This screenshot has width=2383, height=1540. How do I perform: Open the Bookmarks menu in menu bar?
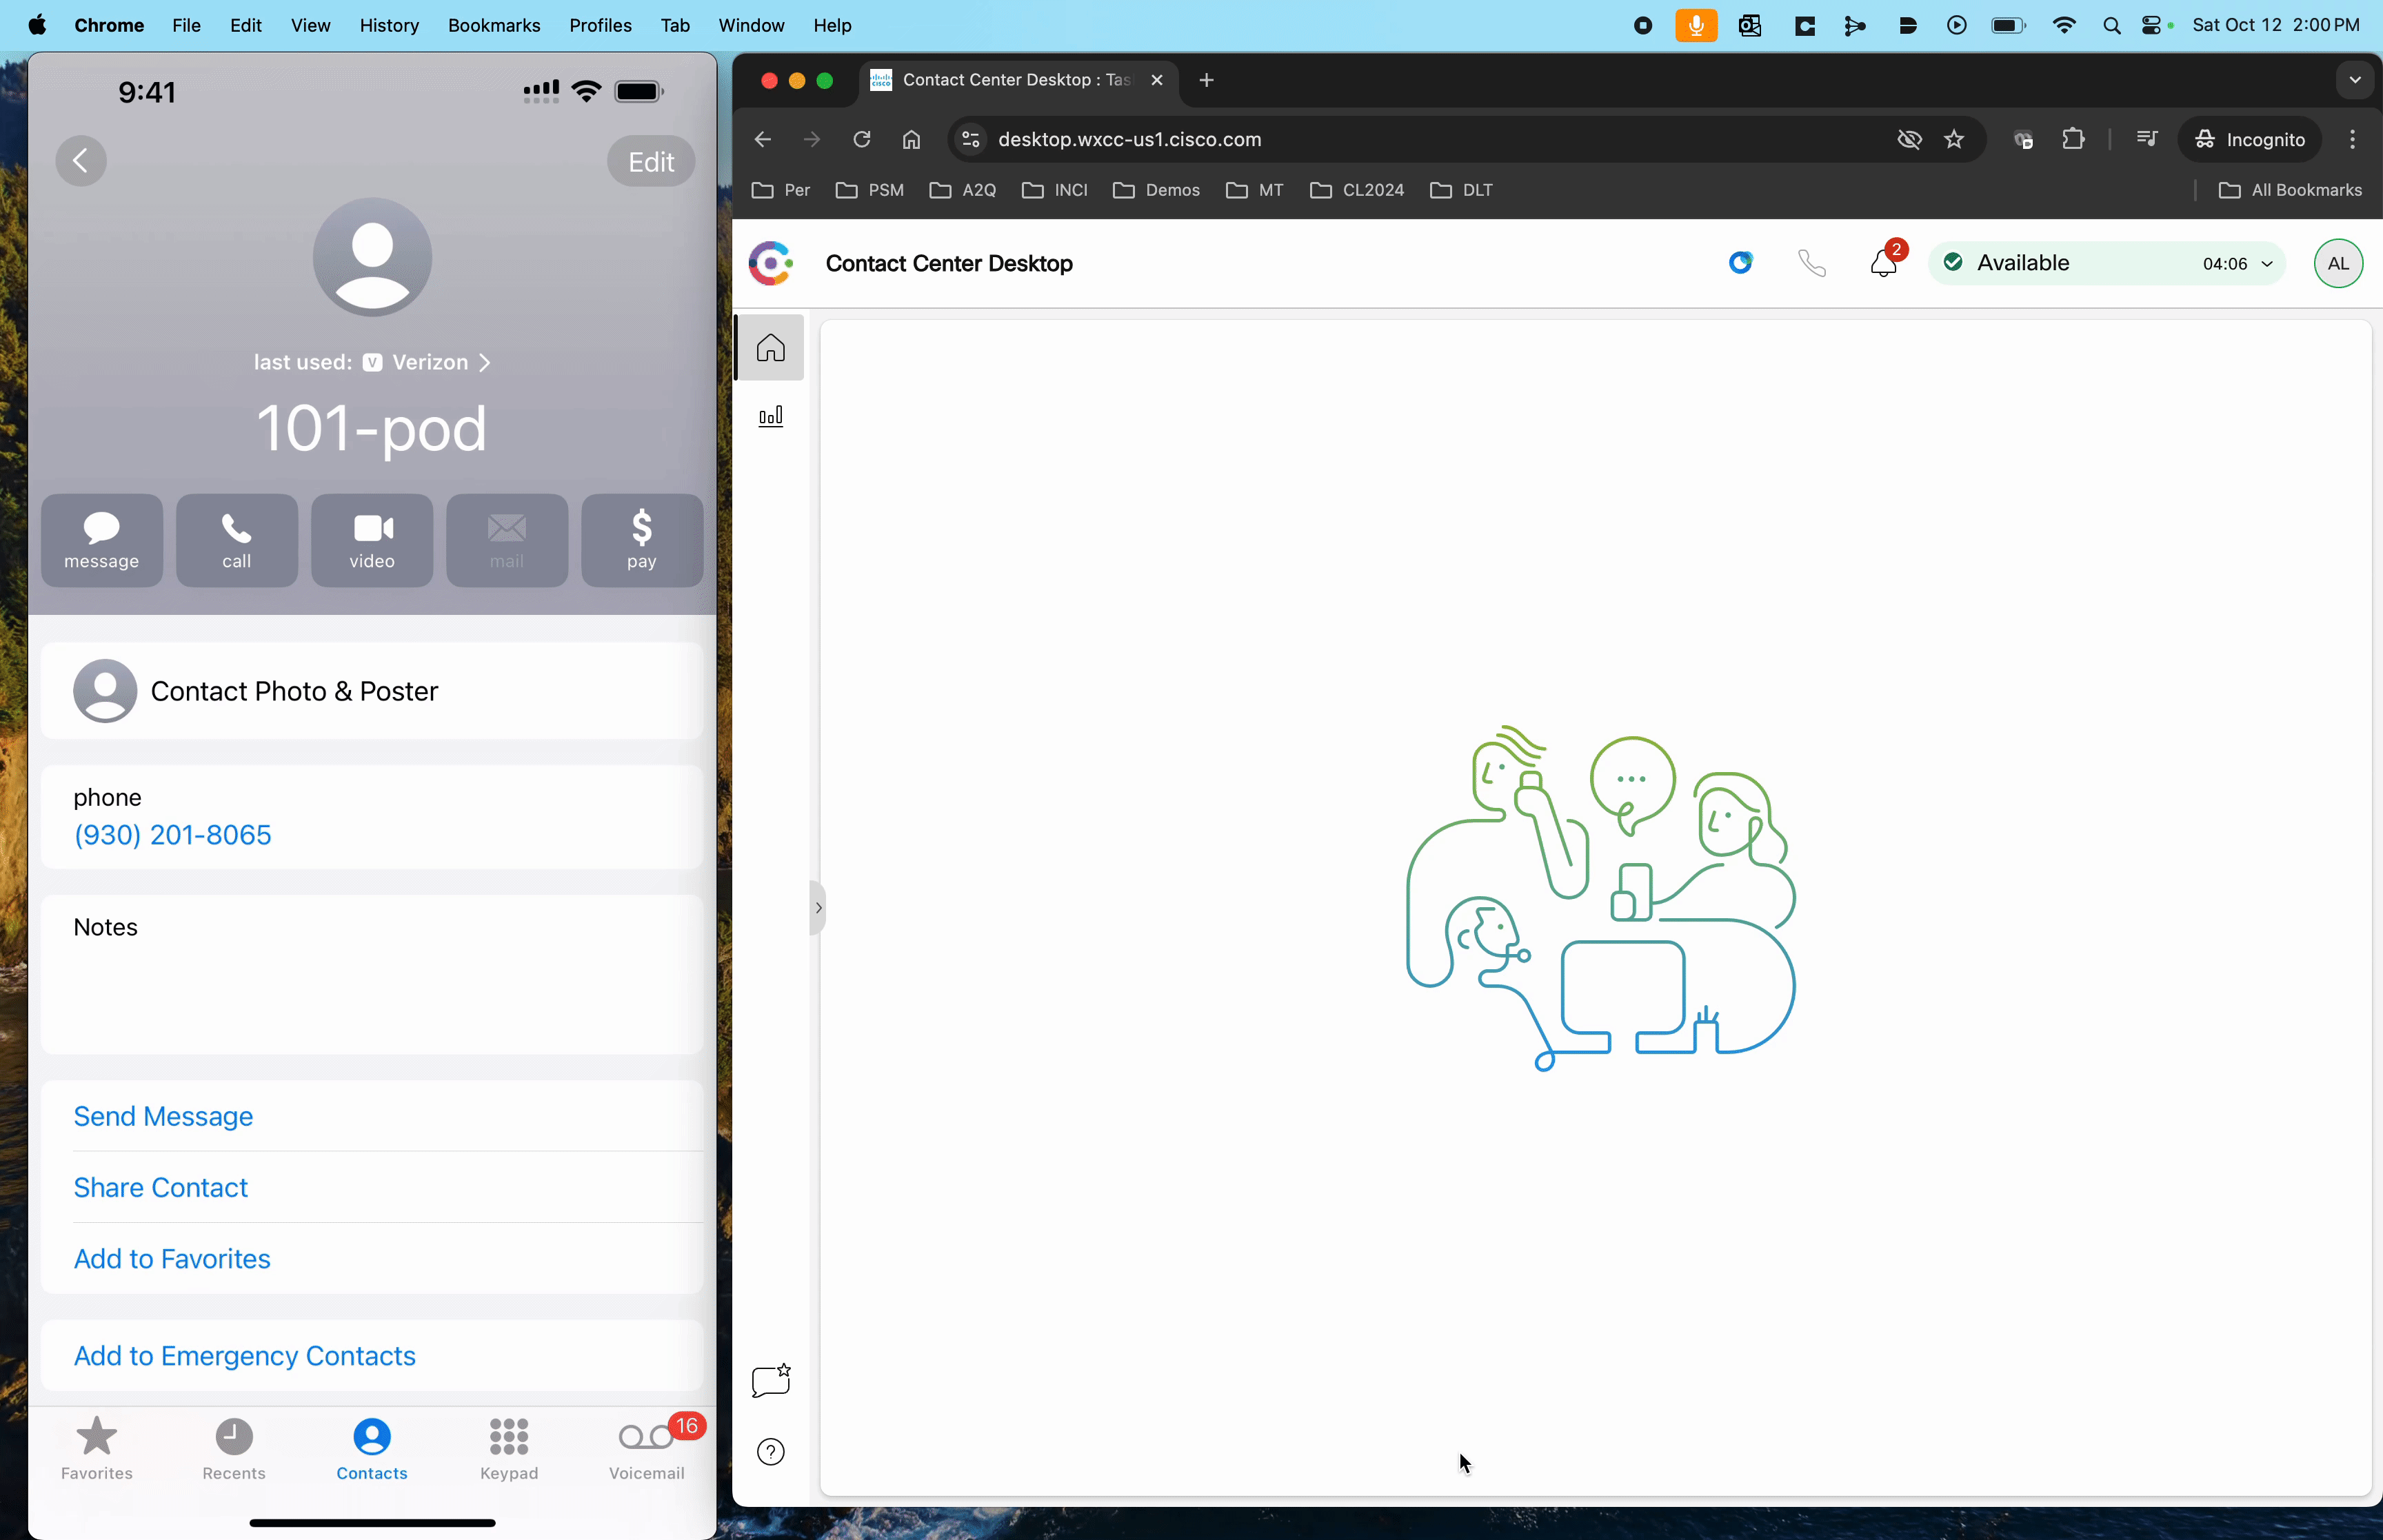coord(493,26)
